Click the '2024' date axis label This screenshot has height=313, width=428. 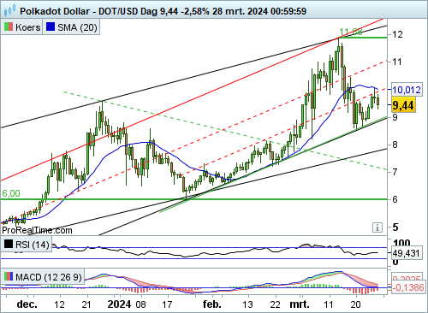click(119, 304)
